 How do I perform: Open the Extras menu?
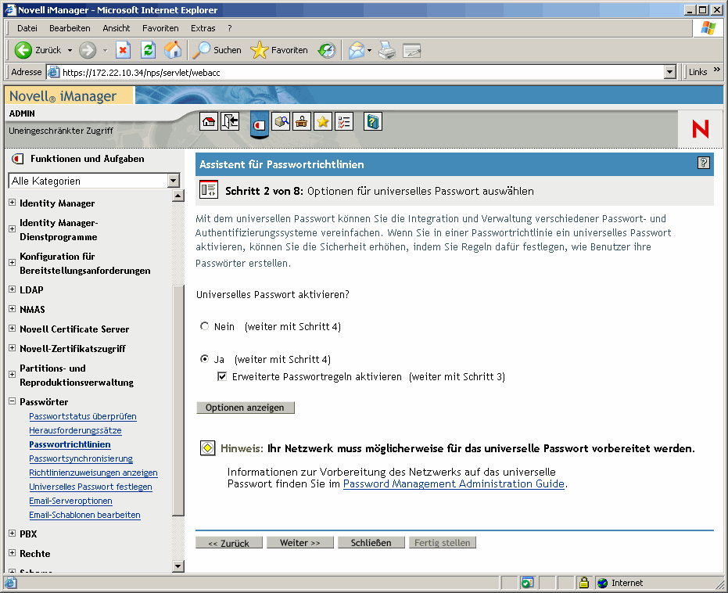point(203,28)
